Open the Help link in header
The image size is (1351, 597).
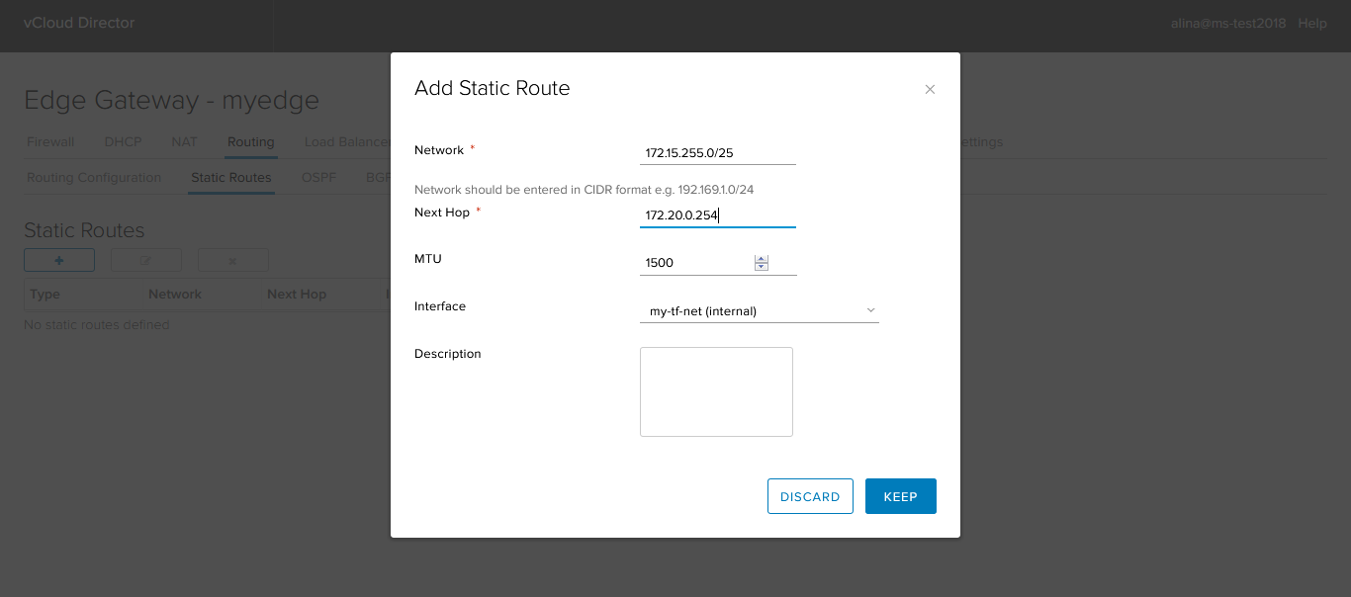pyautogui.click(x=1312, y=23)
